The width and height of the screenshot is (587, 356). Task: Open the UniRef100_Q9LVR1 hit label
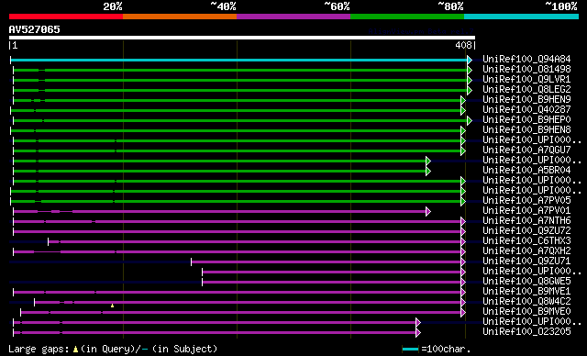(x=526, y=79)
